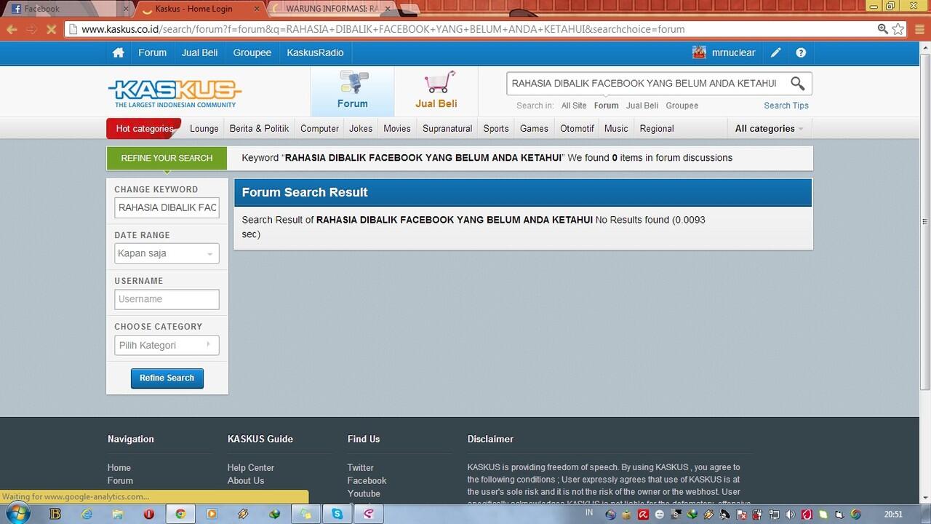Open Skype from taskbar
This screenshot has height=524, width=931.
pyautogui.click(x=337, y=514)
